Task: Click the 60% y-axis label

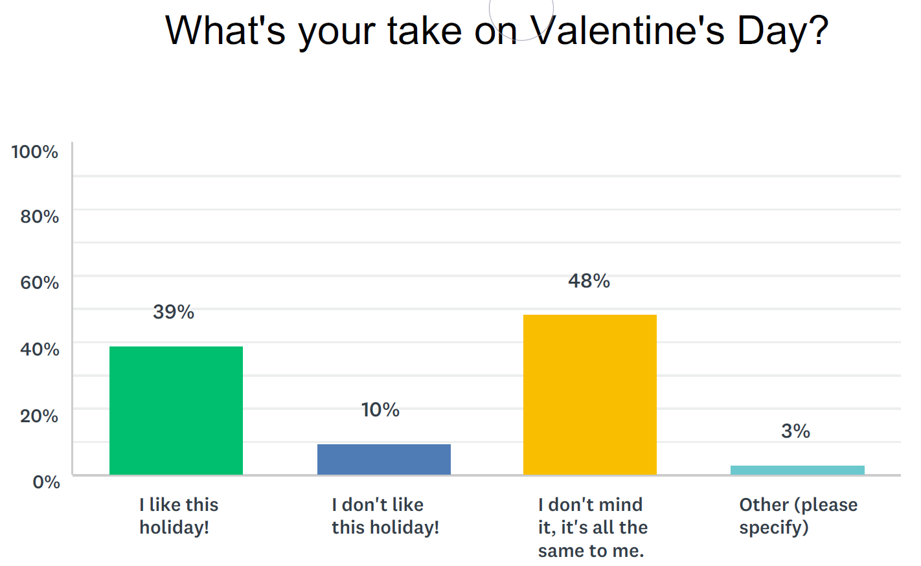Action: 40,283
